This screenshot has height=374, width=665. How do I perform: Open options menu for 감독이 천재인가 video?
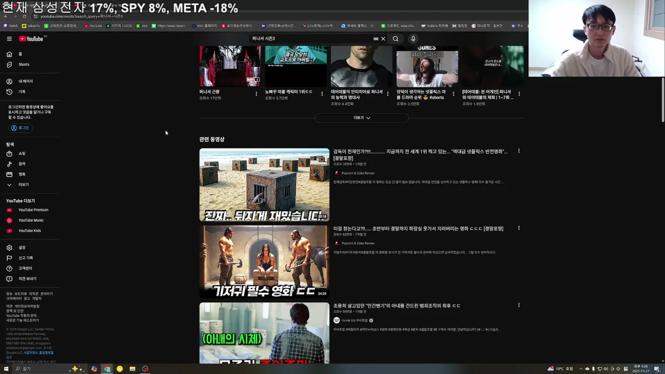point(518,151)
